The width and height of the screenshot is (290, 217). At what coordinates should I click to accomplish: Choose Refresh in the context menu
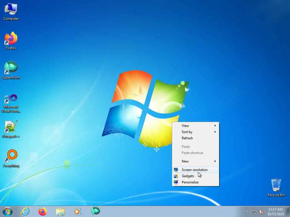195,138
